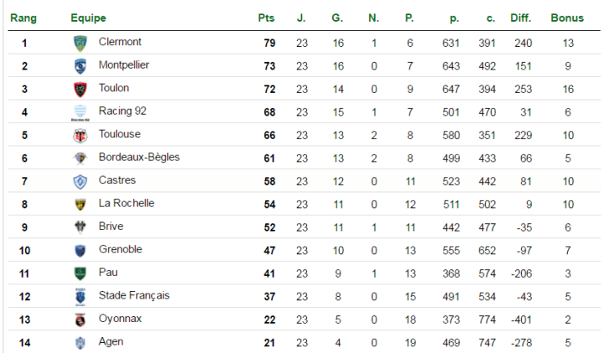Click the Stade Français team logo
The width and height of the screenshot is (604, 353).
tap(81, 296)
